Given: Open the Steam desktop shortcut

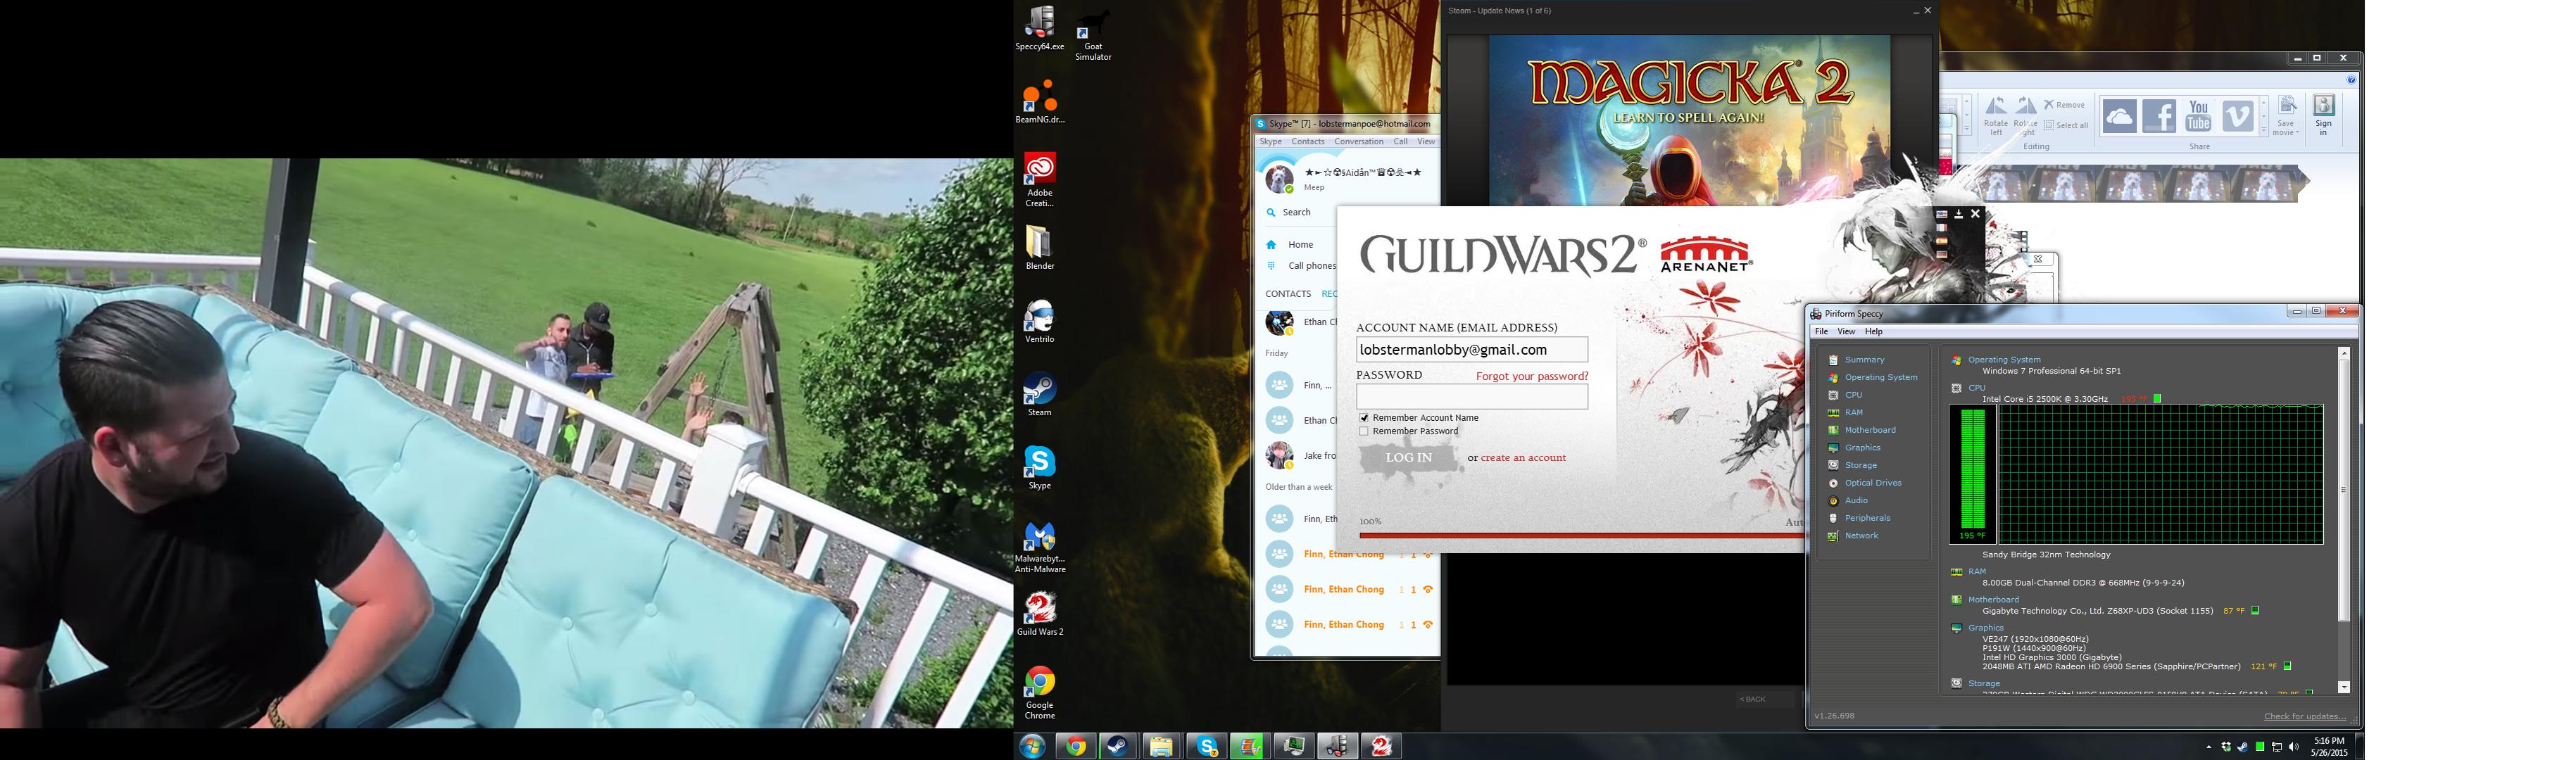Looking at the screenshot, I should pos(1040,395).
